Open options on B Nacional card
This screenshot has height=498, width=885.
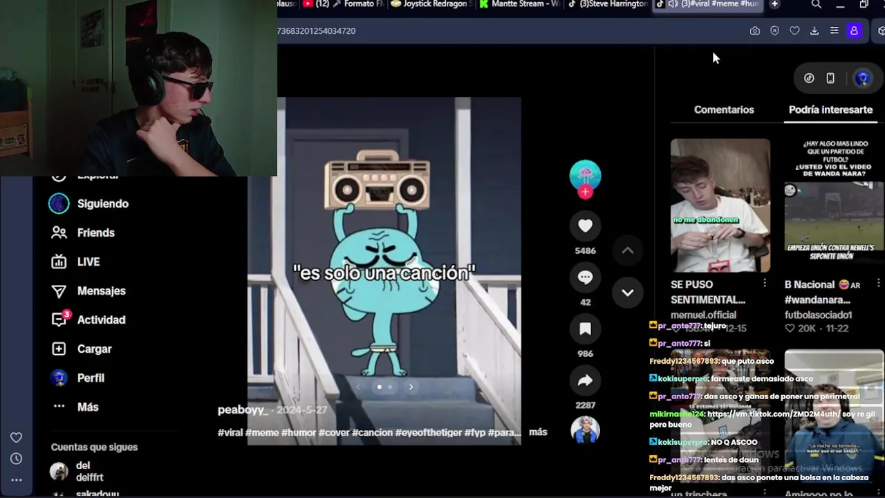(x=878, y=284)
